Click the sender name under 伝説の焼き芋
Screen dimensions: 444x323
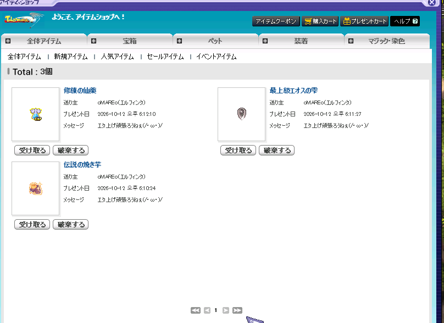(x=121, y=177)
